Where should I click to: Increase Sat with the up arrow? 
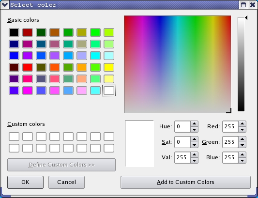194,139
